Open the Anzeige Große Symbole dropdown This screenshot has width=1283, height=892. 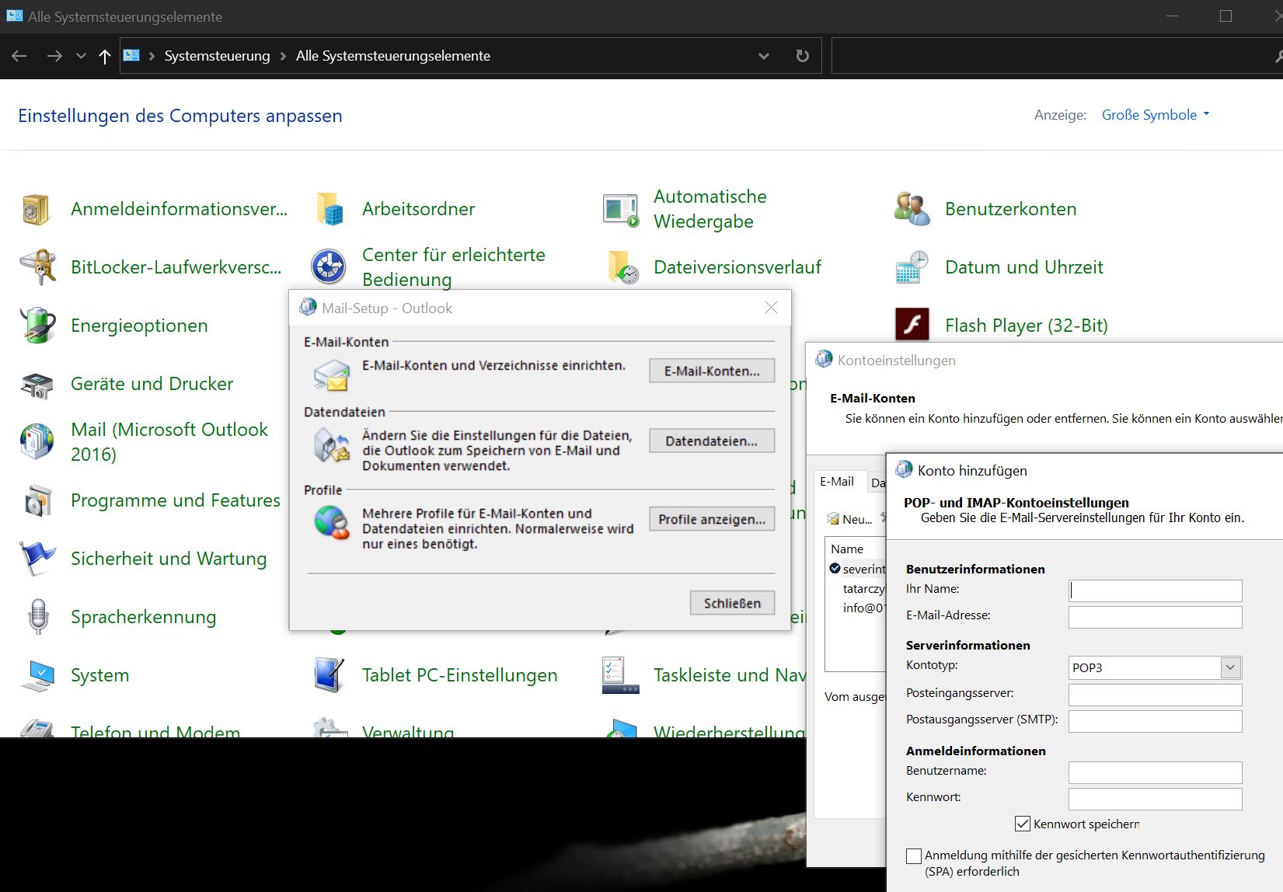tap(1156, 115)
